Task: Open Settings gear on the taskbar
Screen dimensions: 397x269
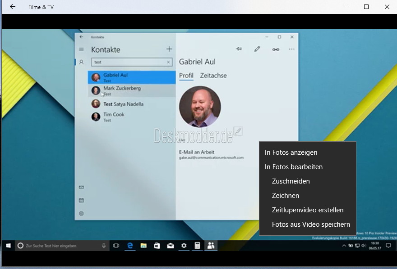Action: coord(184,246)
